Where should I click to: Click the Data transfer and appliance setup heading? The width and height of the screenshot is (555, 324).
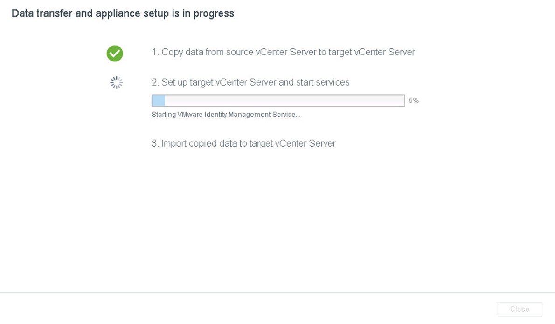click(123, 13)
